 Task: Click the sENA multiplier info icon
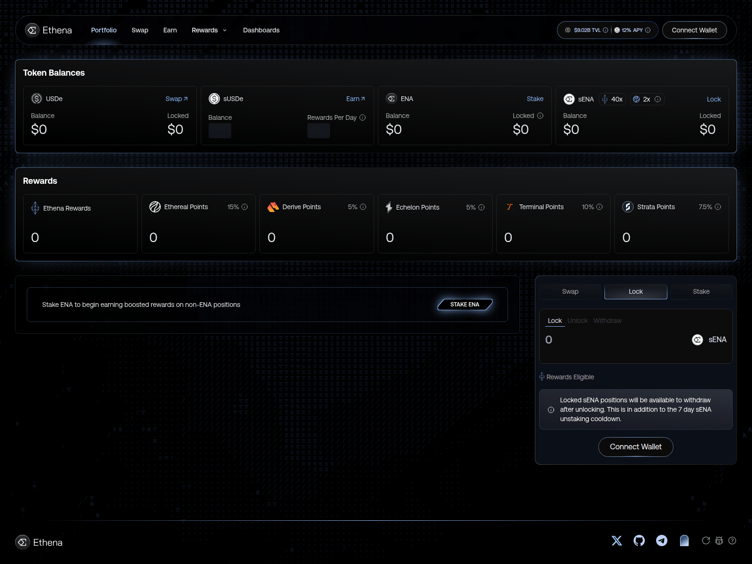658,99
